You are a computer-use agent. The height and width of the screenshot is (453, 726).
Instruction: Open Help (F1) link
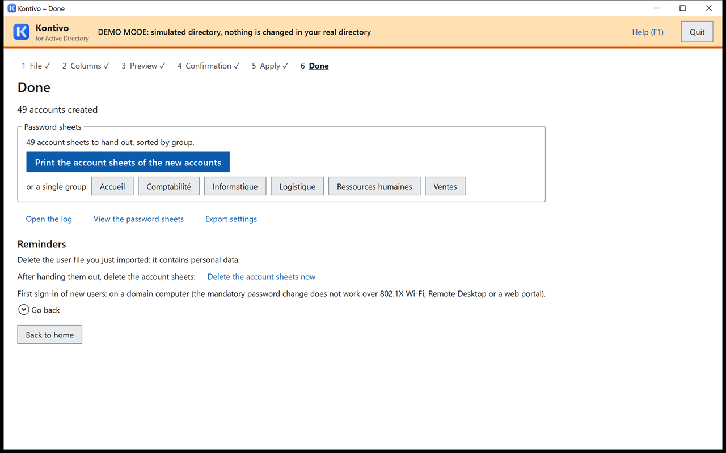point(648,32)
